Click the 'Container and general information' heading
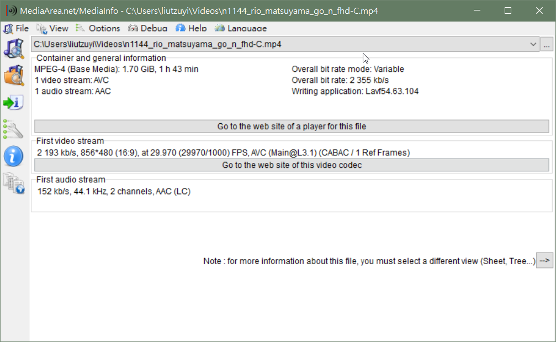Screen dimensions: 556x342 coord(101,58)
